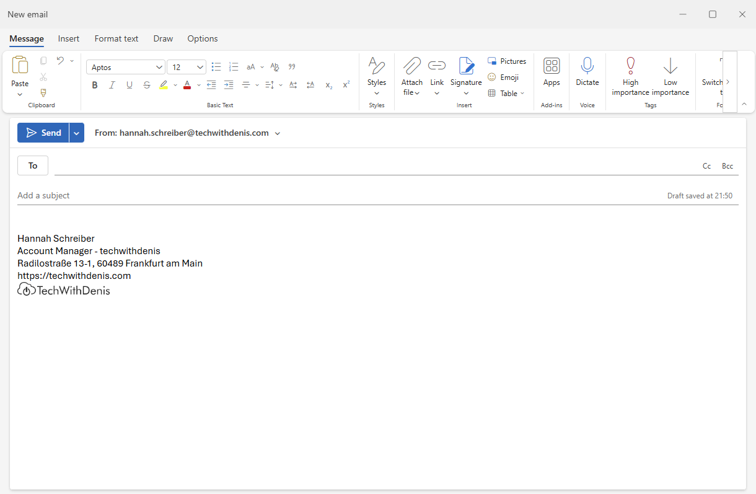Insert Pictures from the ribbon
This screenshot has height=494, width=756.
[x=507, y=61]
